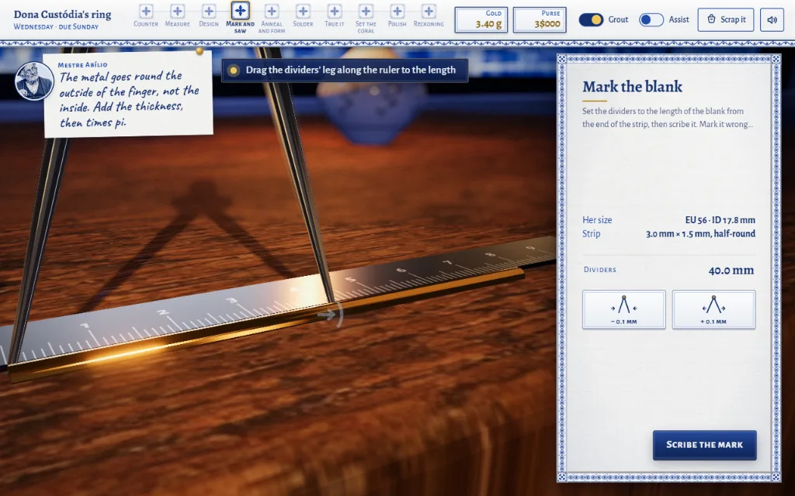The width and height of the screenshot is (795, 496).
Task: Select the Mark and Saw step
Action: [241, 17]
